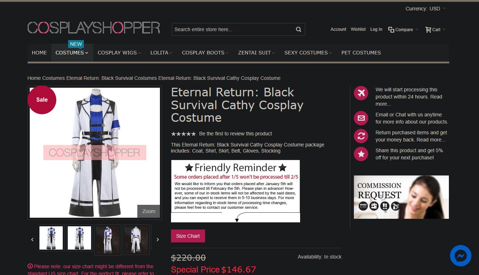The width and height of the screenshot is (479, 275).
Task: Click the Size Chart button
Action: [188, 236]
